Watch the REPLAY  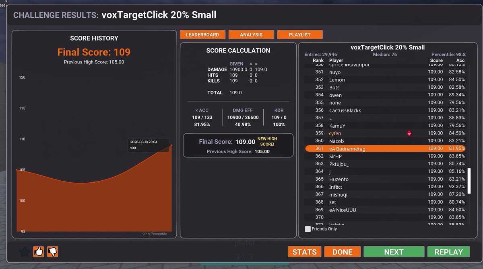449,252
